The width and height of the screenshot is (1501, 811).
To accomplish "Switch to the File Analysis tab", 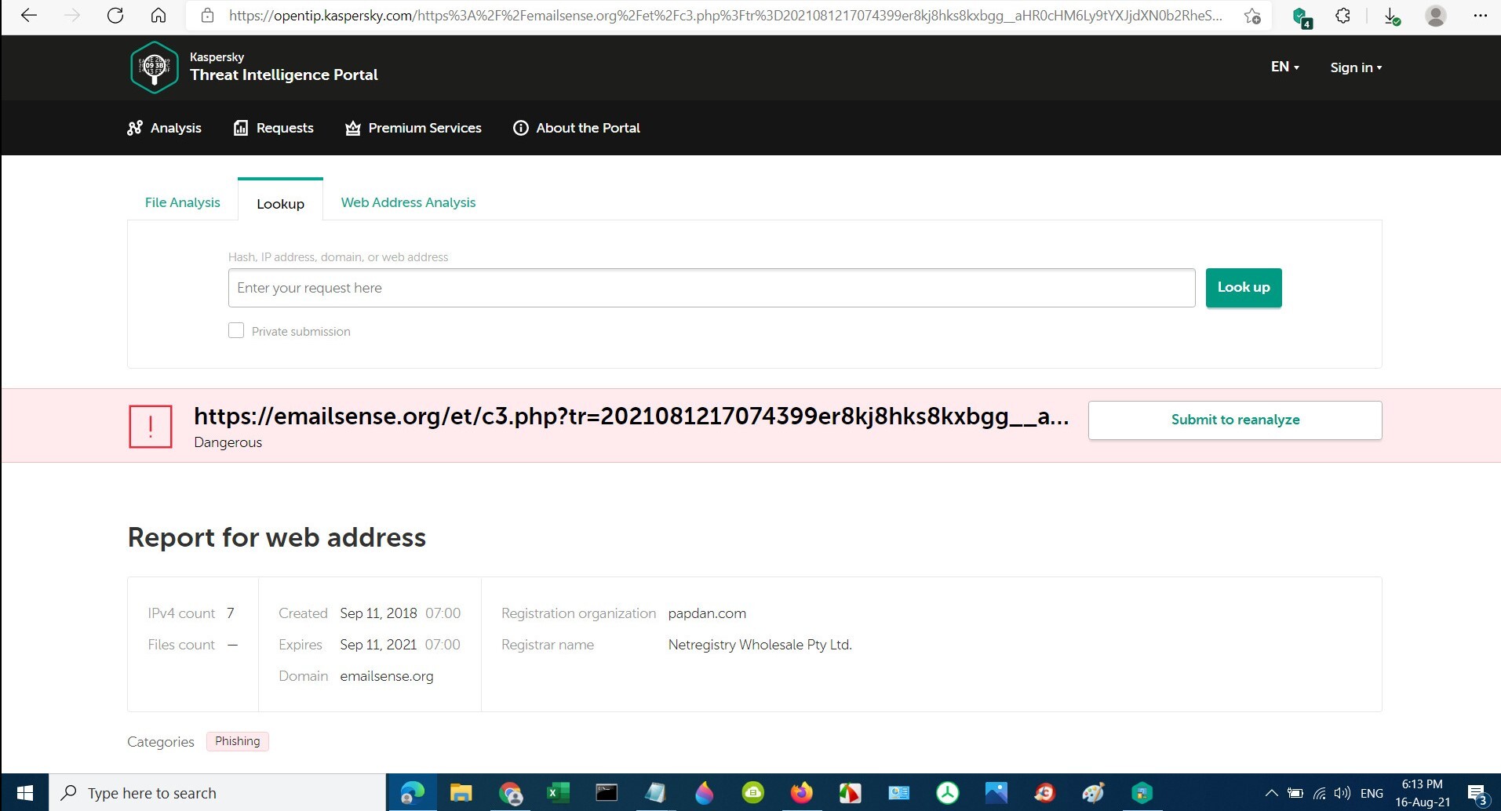I will pos(182,202).
